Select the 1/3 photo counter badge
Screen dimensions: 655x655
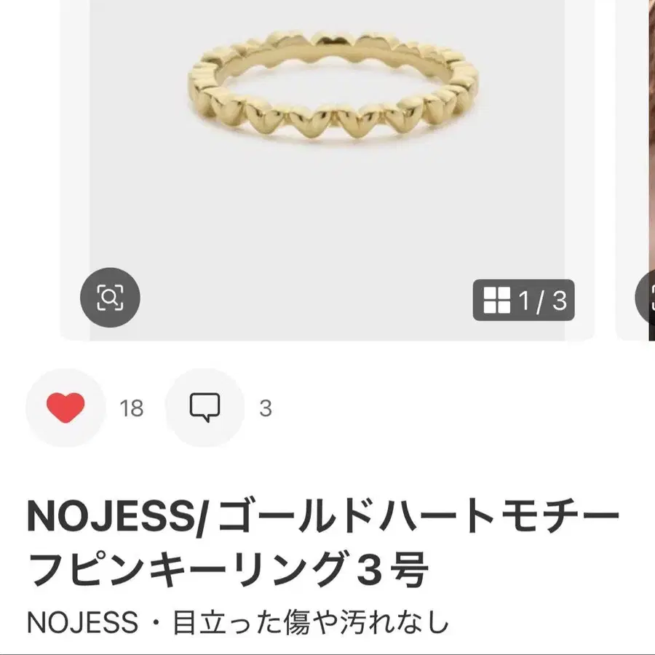point(524,300)
